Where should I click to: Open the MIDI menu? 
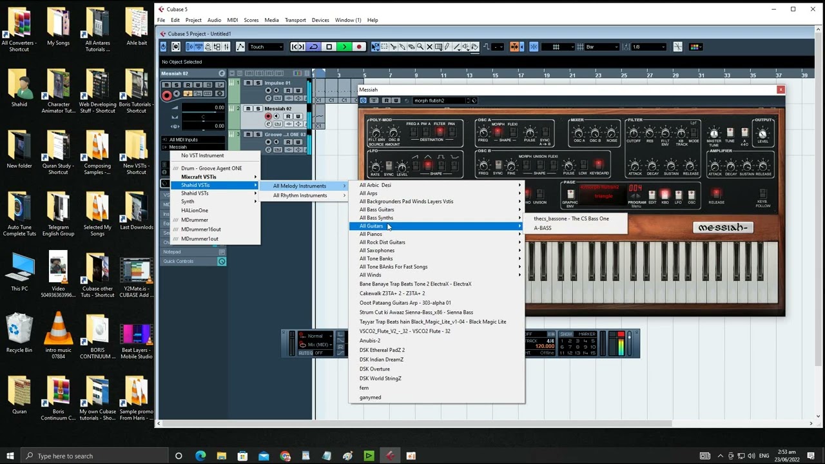233,20
